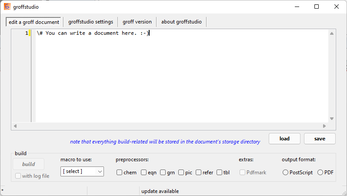This screenshot has height=196, width=347.
Task: Switch to the groffstudio settings tab
Action: [90, 22]
